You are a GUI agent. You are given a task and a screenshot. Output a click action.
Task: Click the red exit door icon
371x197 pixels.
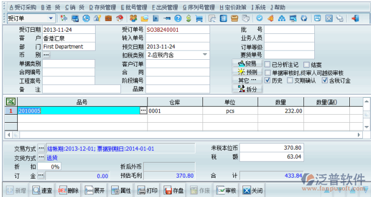pyautogui.click(x=355, y=18)
